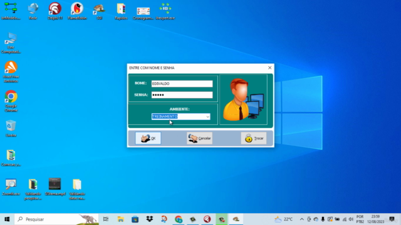Viewport: 401px width, 225px height.
Task: Open the Este Computador desktop icon
Action: 11,43
